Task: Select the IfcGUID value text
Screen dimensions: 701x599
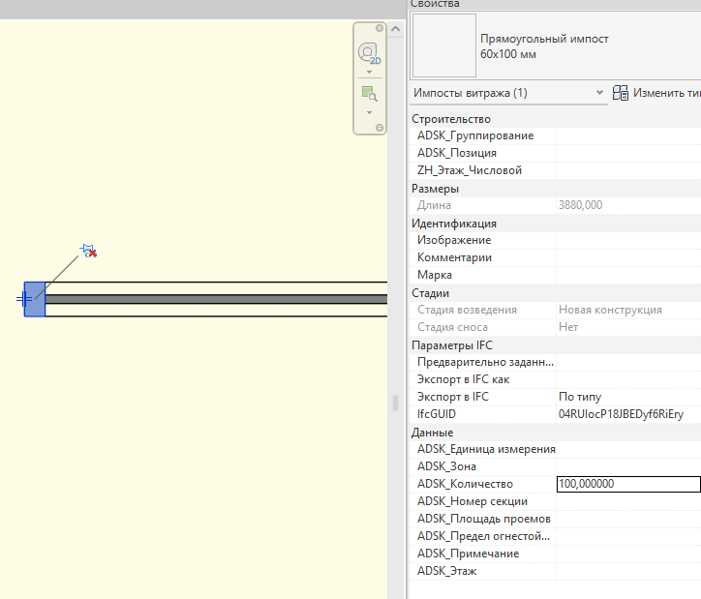Action: tap(621, 414)
